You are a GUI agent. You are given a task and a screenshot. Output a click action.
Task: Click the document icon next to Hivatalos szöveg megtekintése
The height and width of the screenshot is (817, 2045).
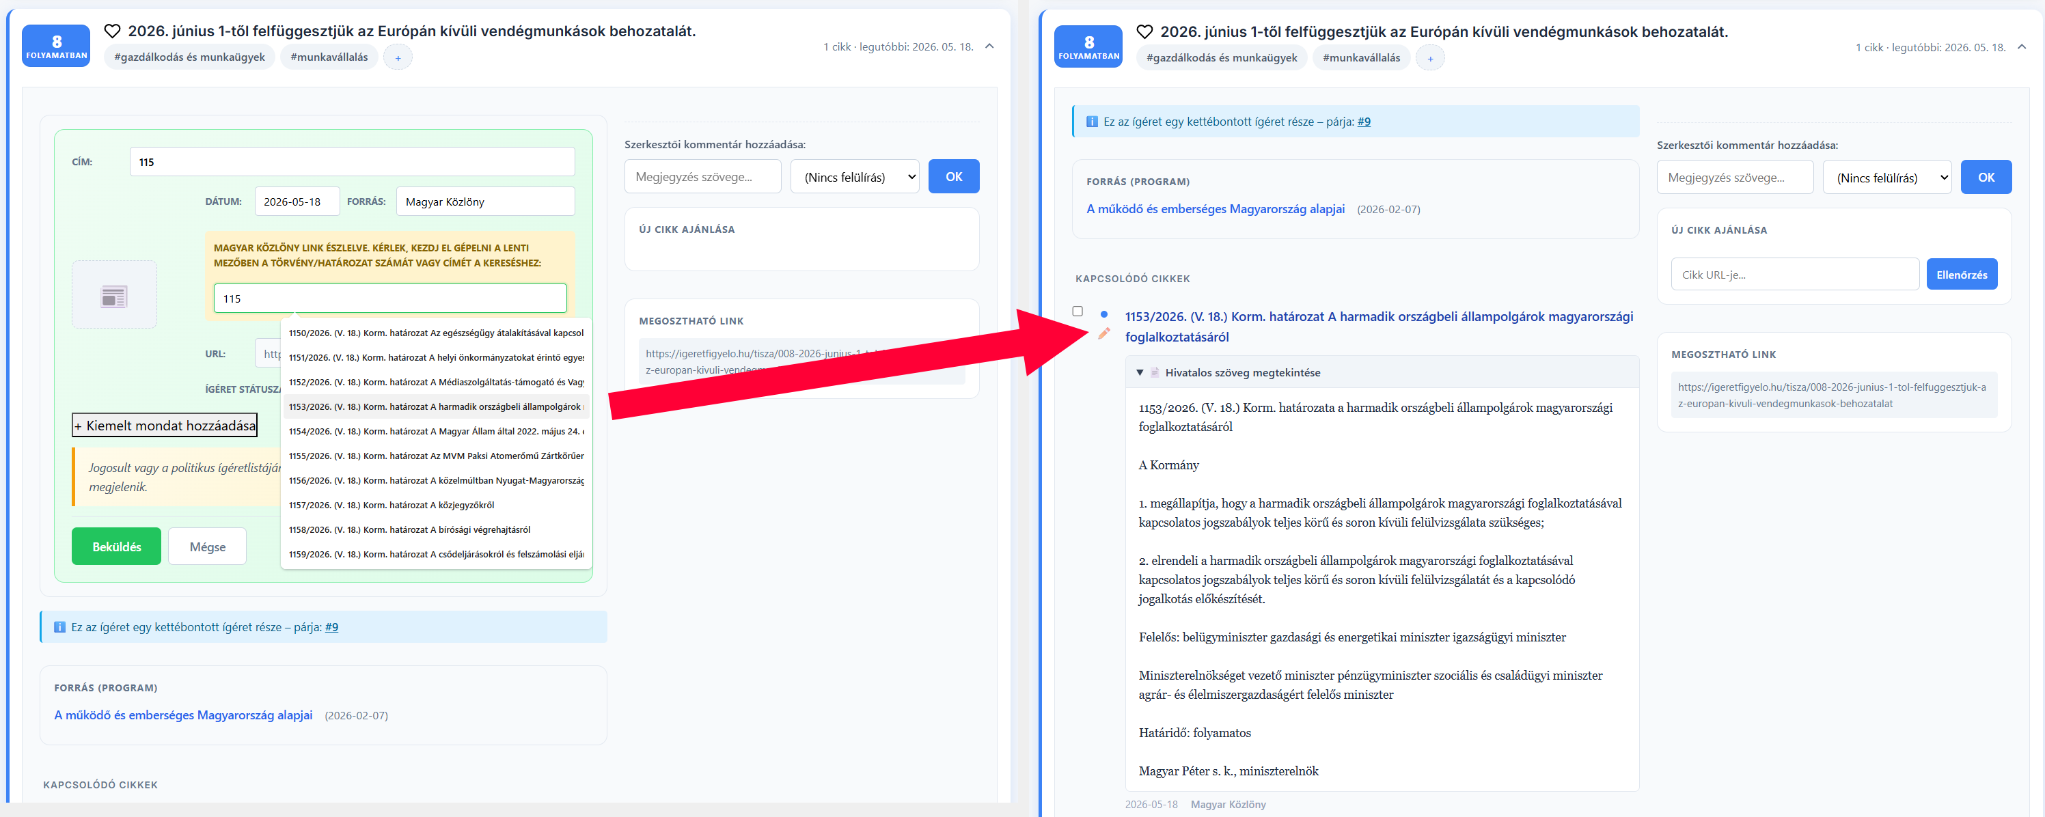1155,372
